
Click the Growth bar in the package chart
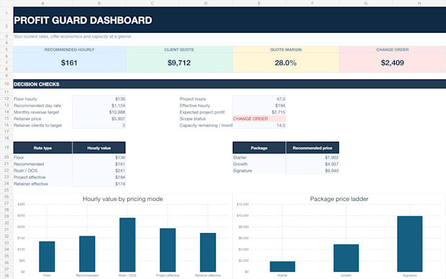pyautogui.click(x=346, y=258)
